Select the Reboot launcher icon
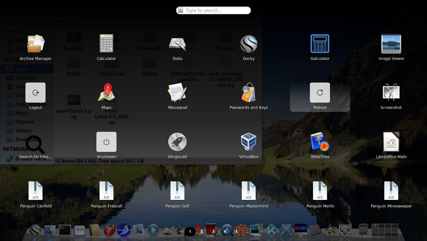427x241 pixels. [x=320, y=93]
